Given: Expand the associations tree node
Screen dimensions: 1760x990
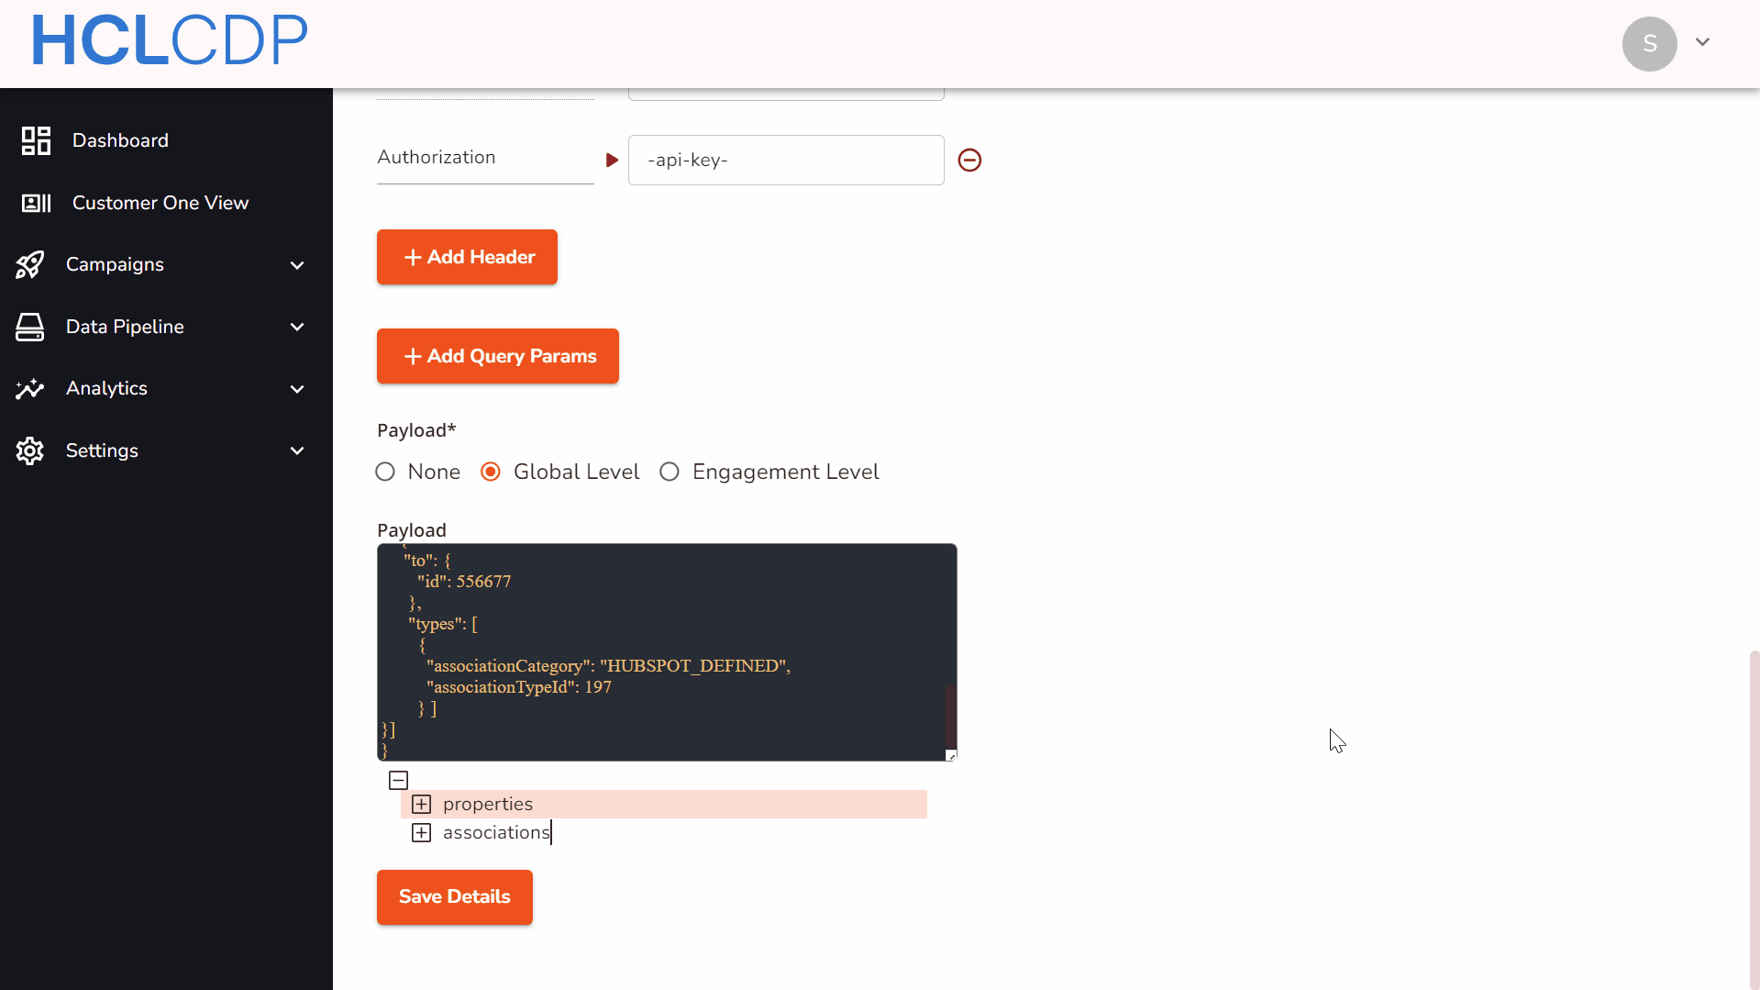Looking at the screenshot, I should [421, 832].
